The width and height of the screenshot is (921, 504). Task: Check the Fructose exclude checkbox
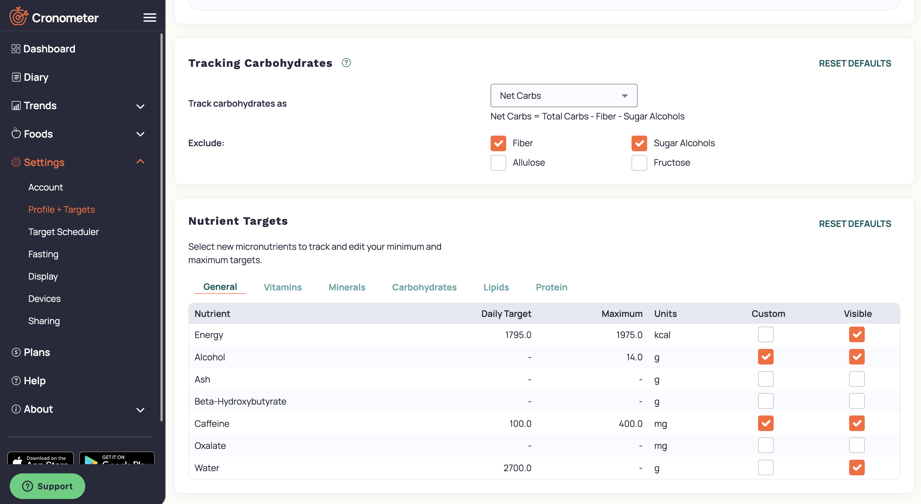pyautogui.click(x=639, y=163)
